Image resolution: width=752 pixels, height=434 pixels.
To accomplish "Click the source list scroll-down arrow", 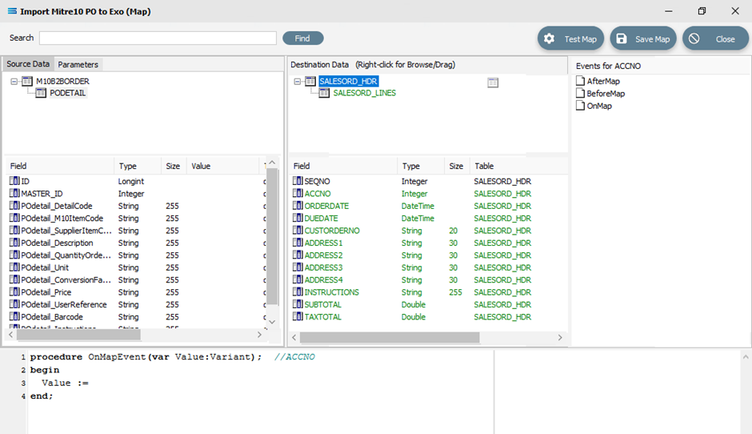I will click(x=273, y=322).
